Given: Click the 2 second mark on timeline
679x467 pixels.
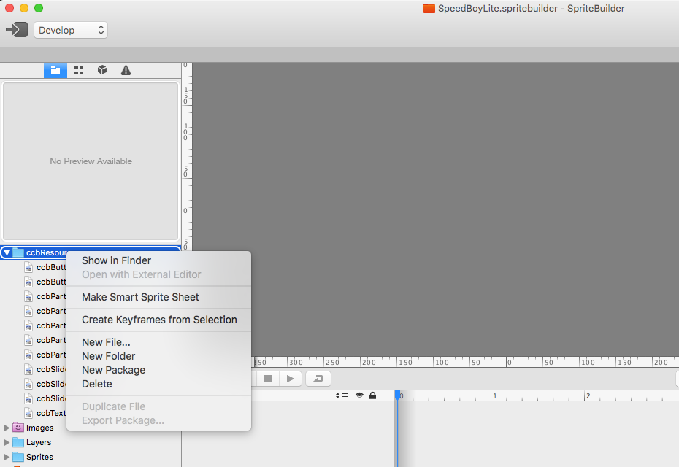Looking at the screenshot, I should [x=588, y=396].
